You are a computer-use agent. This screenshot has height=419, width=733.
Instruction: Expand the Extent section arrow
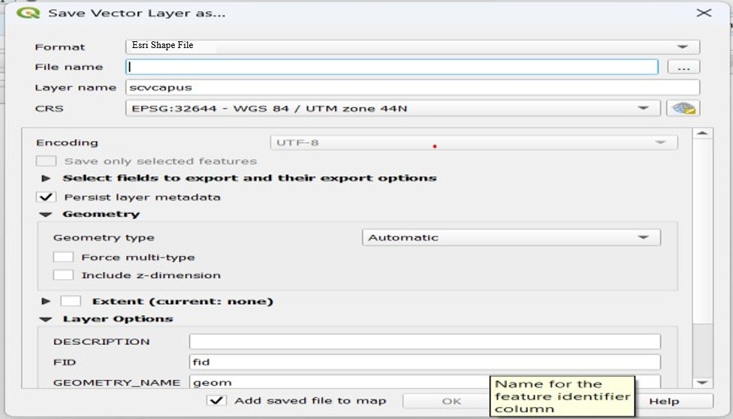click(x=47, y=301)
